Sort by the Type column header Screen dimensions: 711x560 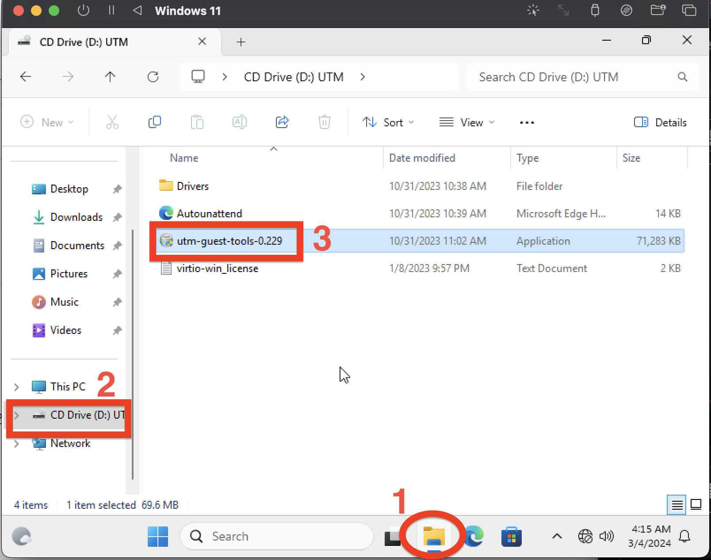click(x=528, y=158)
